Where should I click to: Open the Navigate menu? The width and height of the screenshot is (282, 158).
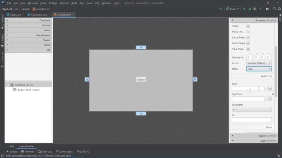click(x=33, y=3)
